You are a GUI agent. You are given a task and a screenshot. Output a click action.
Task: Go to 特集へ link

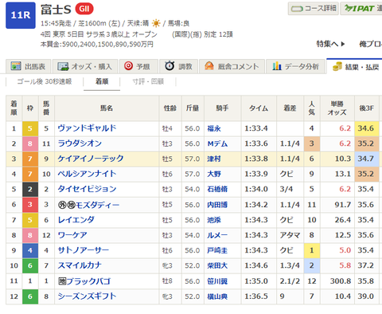click(x=330, y=44)
